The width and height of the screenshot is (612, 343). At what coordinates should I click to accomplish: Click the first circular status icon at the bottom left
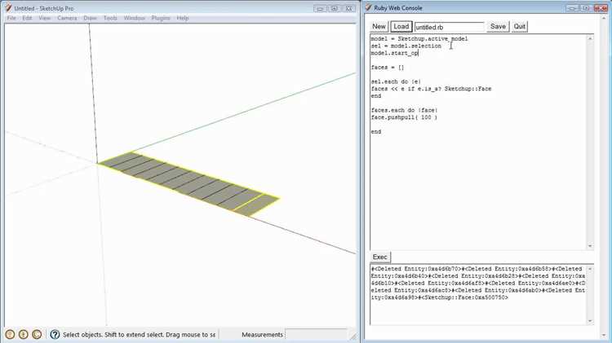pos(10,334)
